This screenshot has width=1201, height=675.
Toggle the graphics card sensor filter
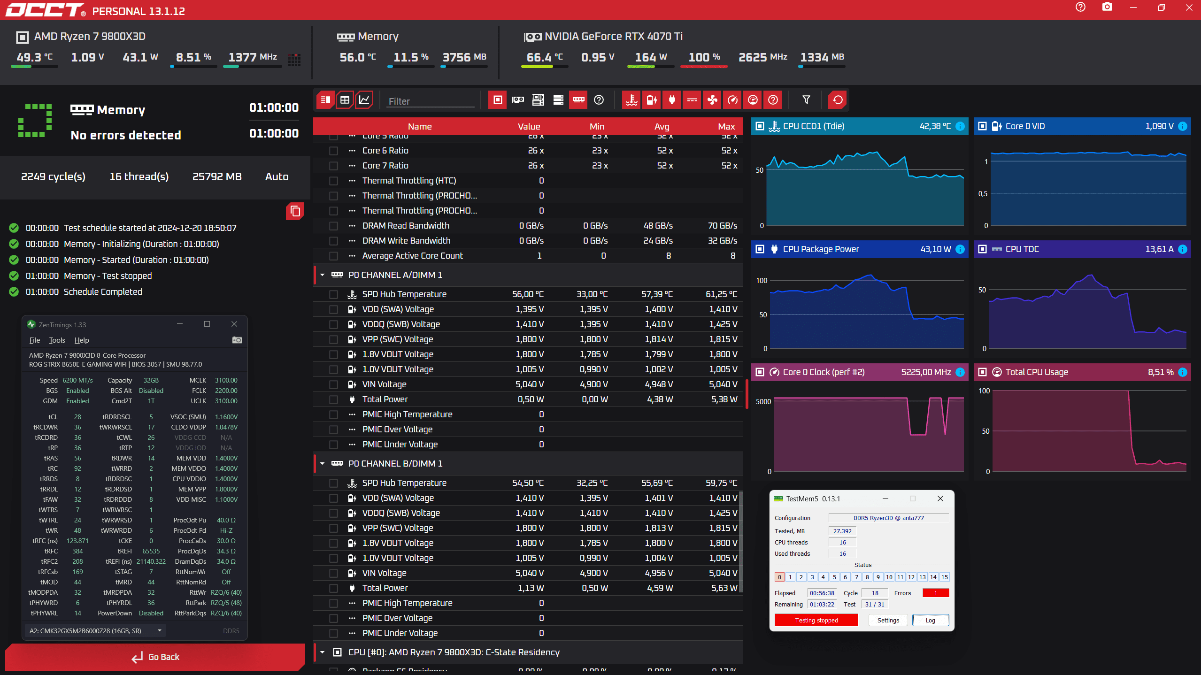(518, 100)
